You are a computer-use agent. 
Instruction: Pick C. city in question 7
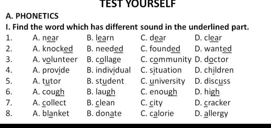pos(152,103)
